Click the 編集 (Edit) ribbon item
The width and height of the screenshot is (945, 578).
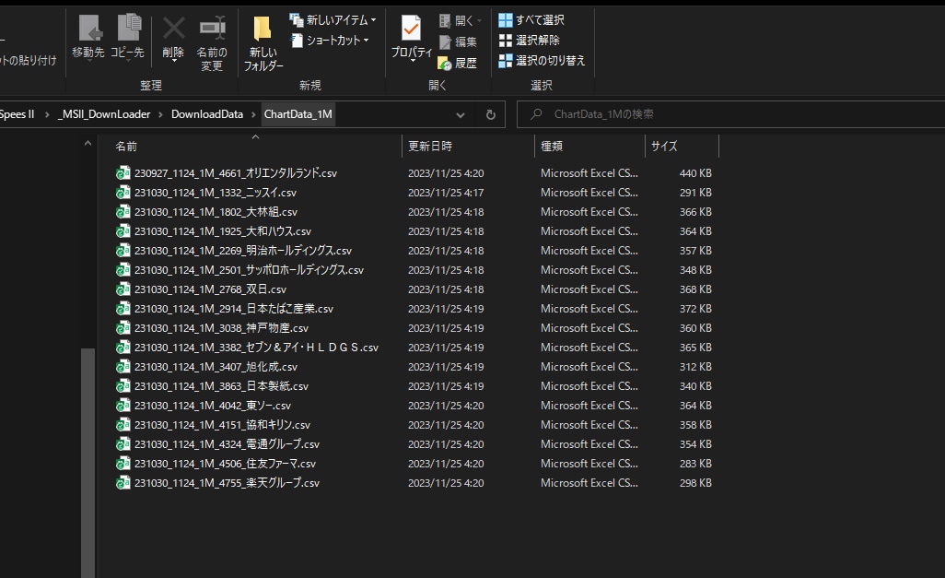point(458,41)
